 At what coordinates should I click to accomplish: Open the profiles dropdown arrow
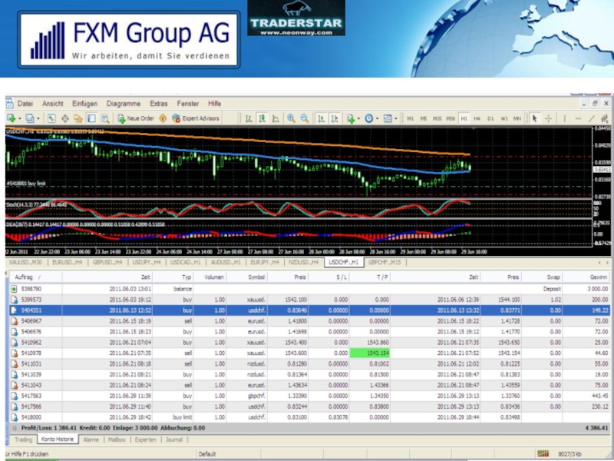click(x=38, y=119)
